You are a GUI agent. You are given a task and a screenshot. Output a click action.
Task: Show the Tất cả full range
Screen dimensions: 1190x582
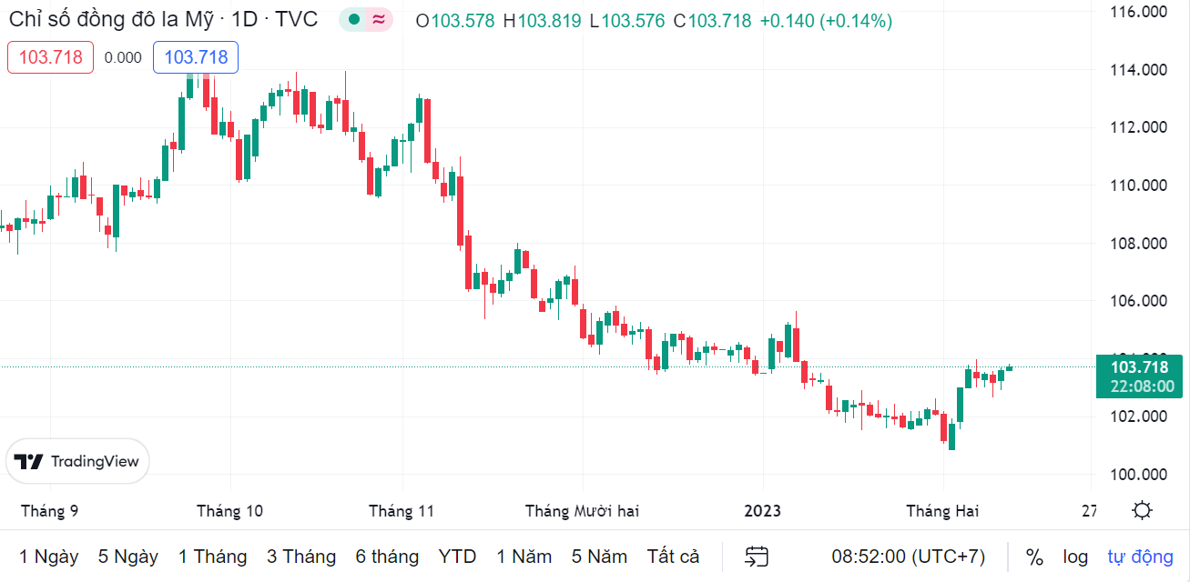pos(673,557)
